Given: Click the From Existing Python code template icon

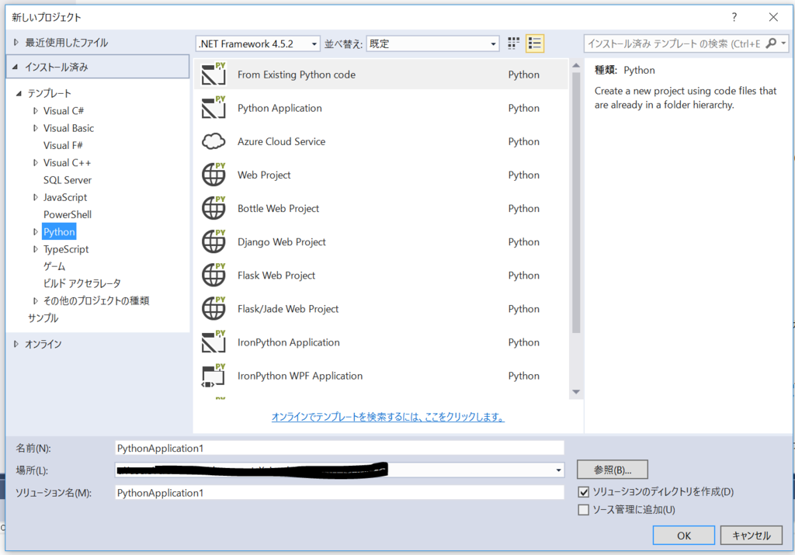Looking at the screenshot, I should (x=214, y=74).
